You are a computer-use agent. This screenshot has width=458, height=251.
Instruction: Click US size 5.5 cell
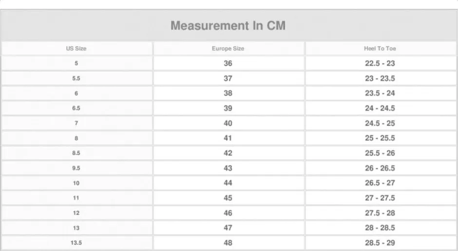(x=76, y=78)
